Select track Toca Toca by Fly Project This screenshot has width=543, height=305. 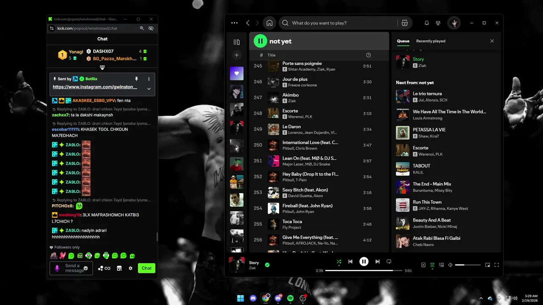click(x=319, y=225)
